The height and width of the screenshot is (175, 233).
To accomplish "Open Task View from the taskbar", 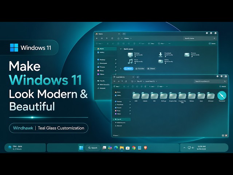I will click(x=104, y=148).
